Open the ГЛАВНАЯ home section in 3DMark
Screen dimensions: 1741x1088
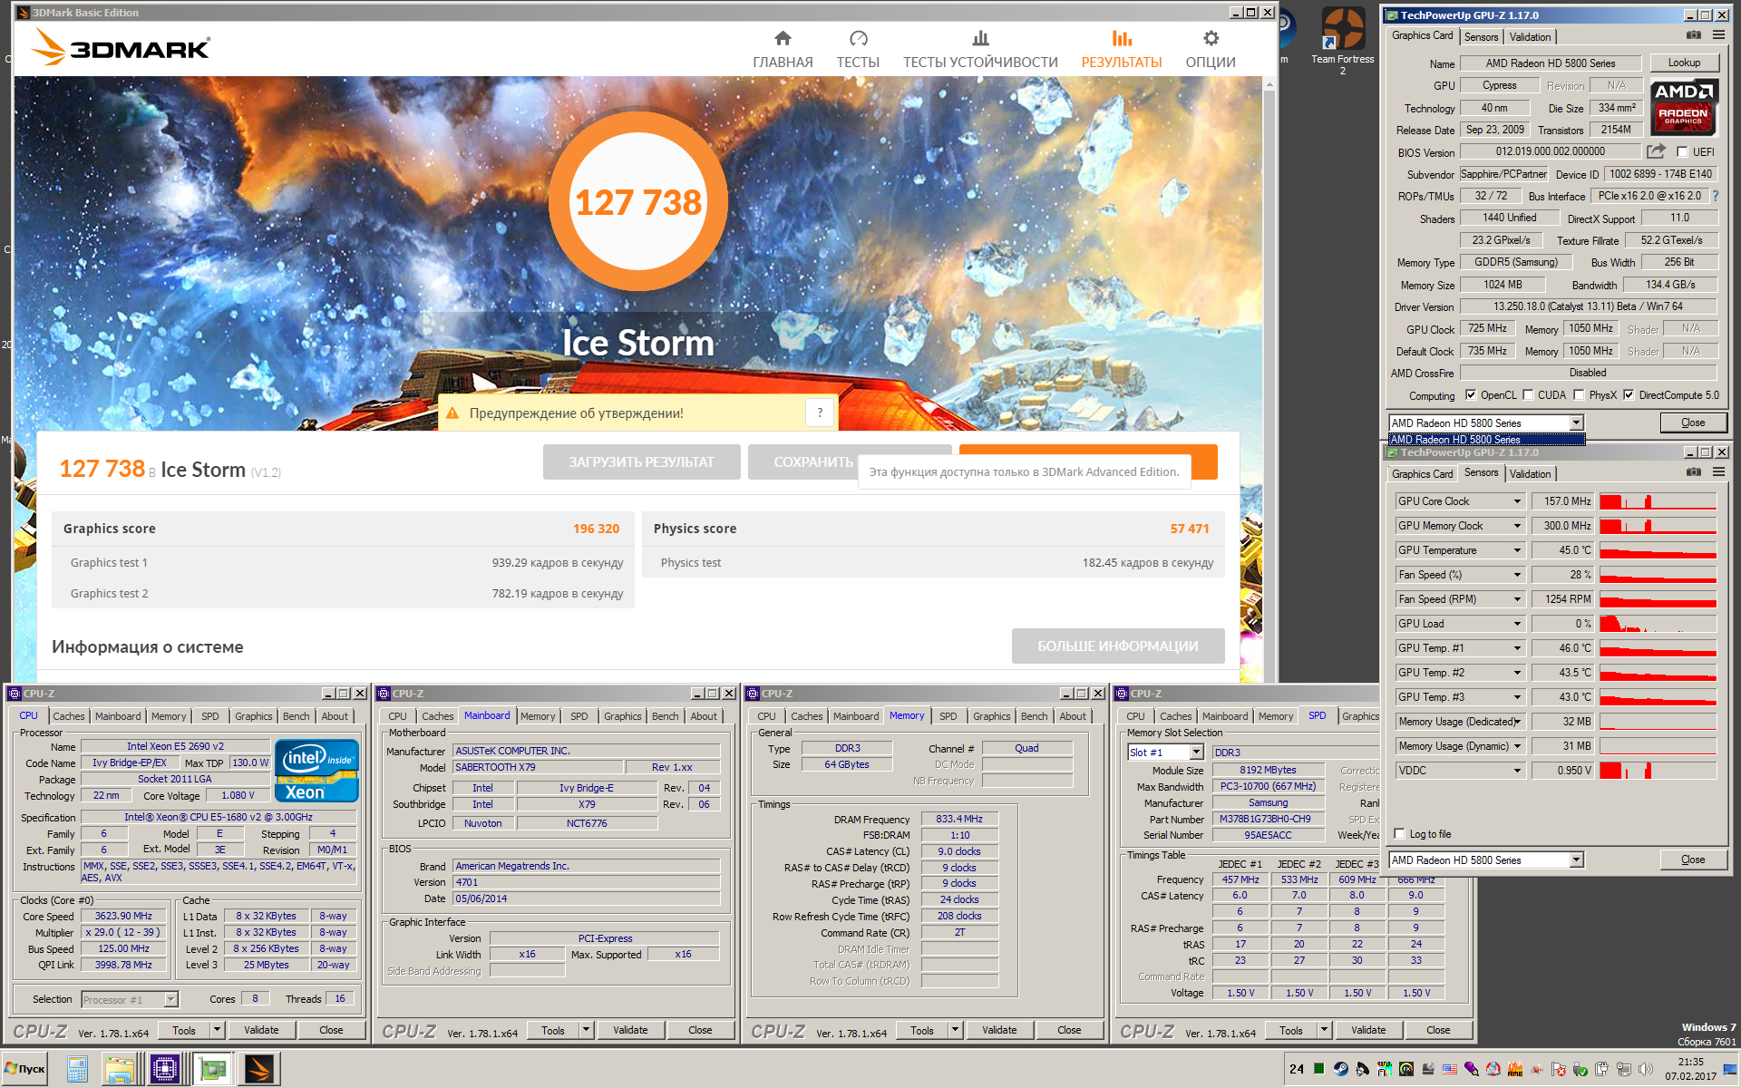pos(783,49)
